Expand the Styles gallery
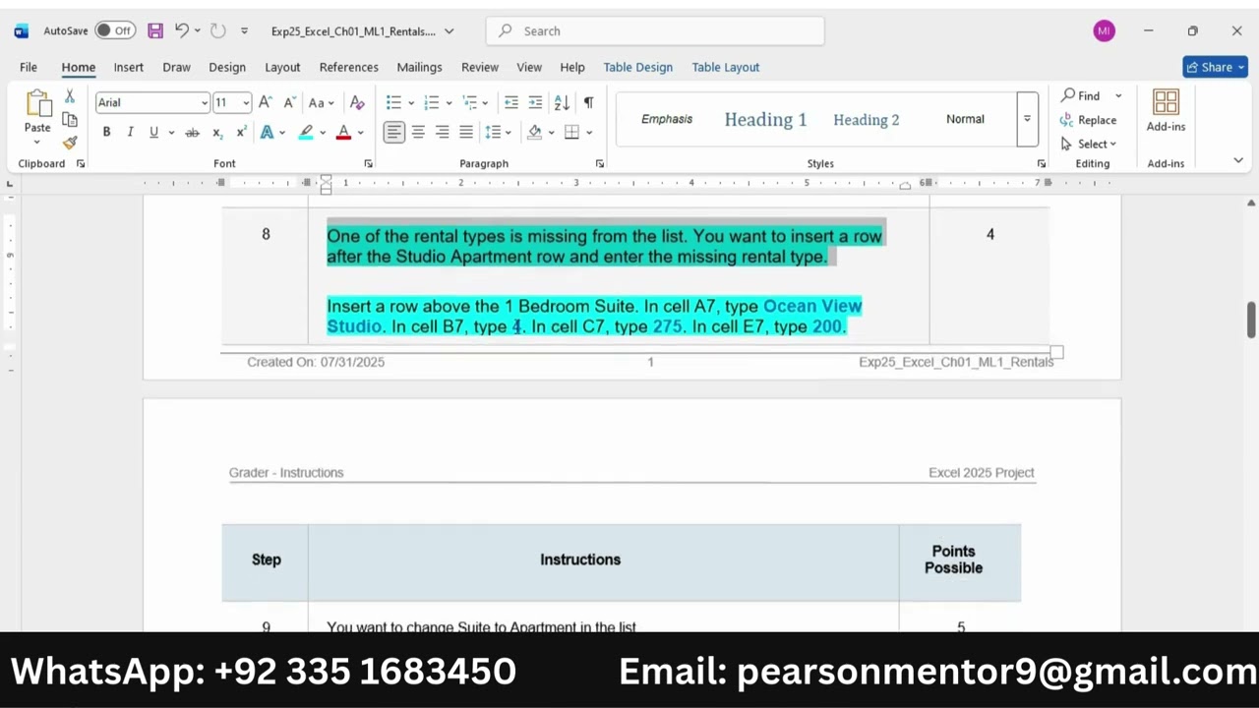Viewport: 1259px width, 708px height. 1027,119
